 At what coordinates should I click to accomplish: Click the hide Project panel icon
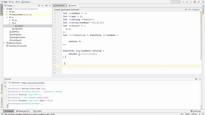pos(50,6)
